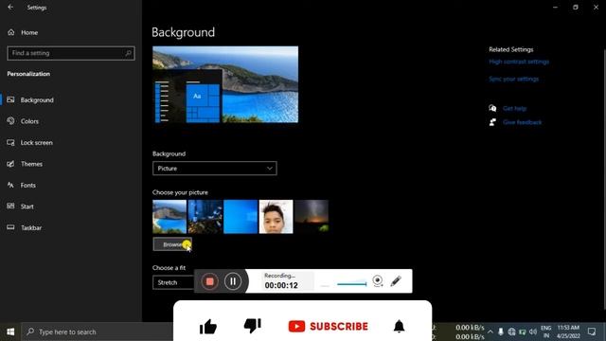Click the Fonts icon in sidebar
Viewport: 606px width, 341px height.
click(x=10, y=185)
